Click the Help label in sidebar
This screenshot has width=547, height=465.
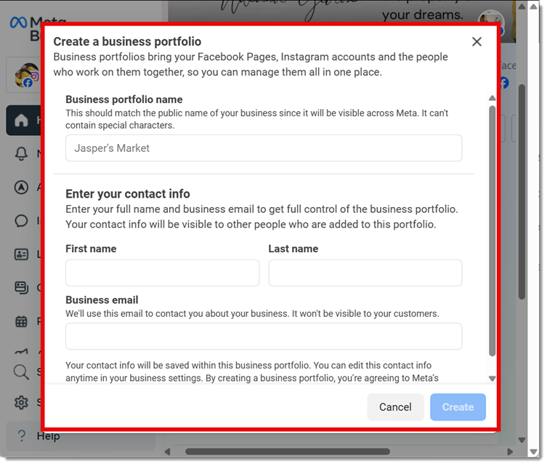(48, 436)
